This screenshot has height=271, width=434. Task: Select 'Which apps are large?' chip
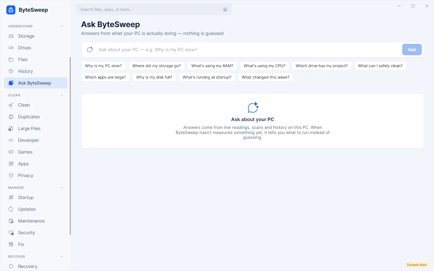coord(105,77)
